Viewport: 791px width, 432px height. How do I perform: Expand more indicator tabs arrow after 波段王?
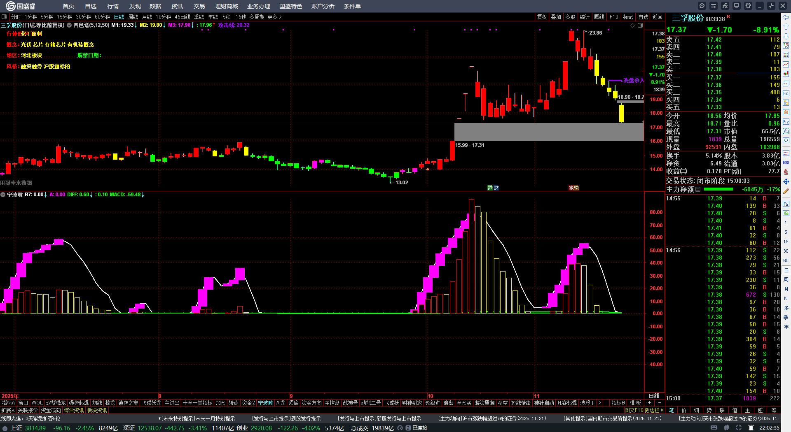point(599,403)
